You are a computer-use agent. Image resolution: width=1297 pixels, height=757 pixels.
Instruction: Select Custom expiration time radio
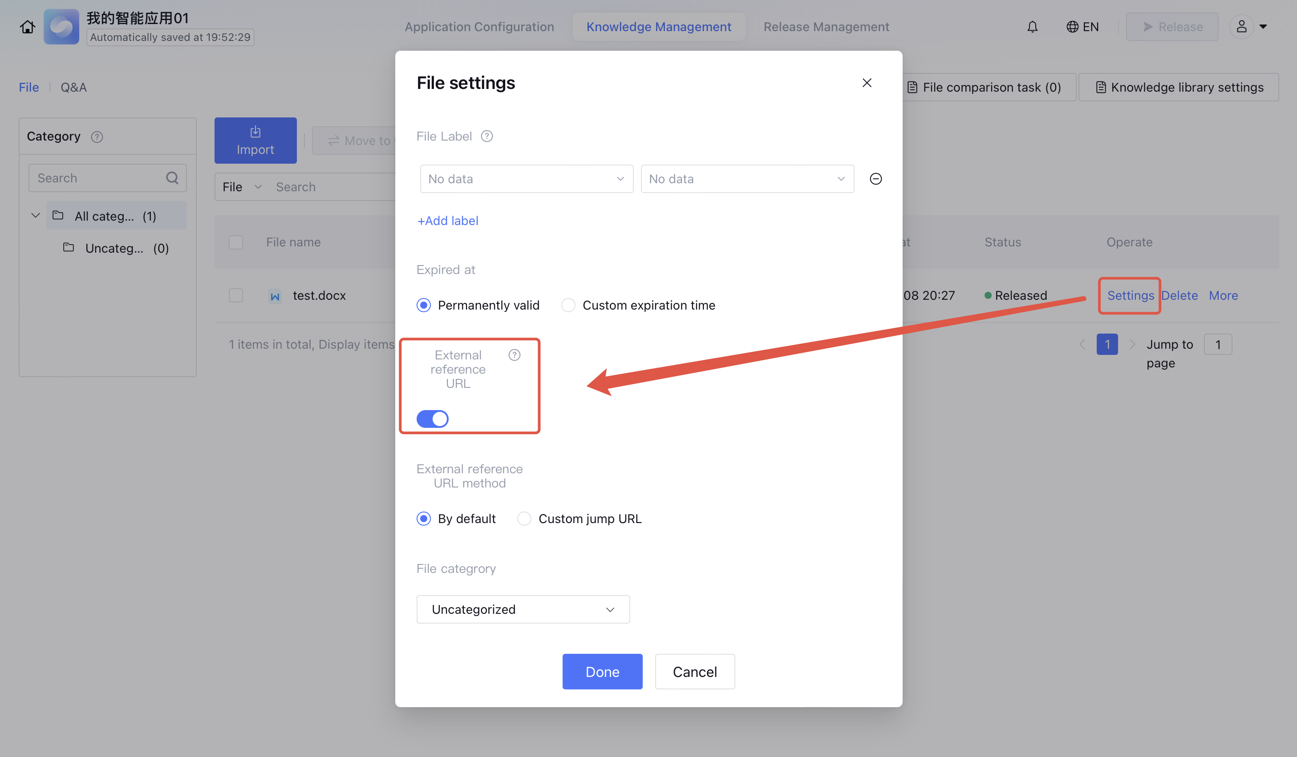coord(568,306)
